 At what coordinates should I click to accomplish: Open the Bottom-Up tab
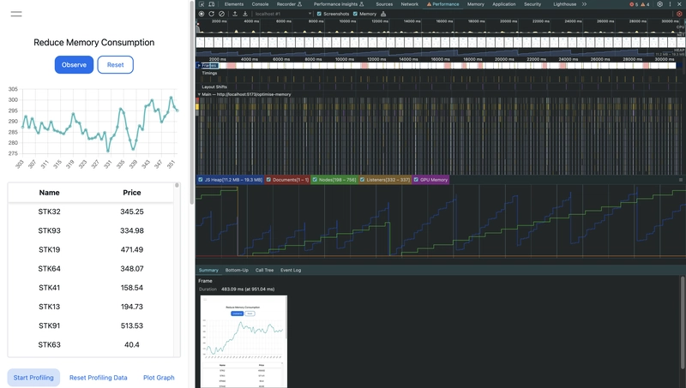point(237,270)
